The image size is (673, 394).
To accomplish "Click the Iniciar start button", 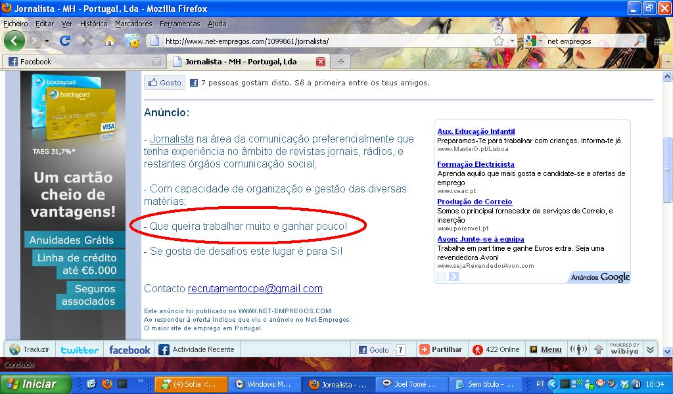I will coord(32,384).
